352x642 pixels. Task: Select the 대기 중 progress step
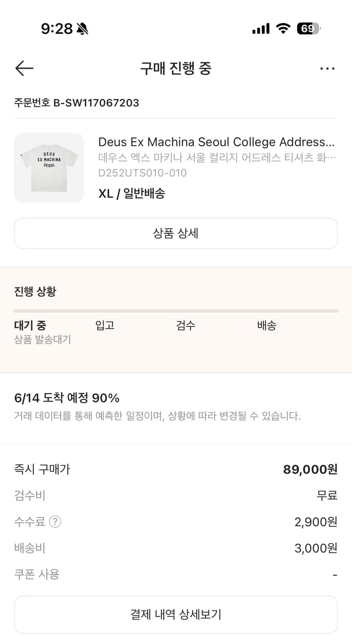tap(30, 325)
